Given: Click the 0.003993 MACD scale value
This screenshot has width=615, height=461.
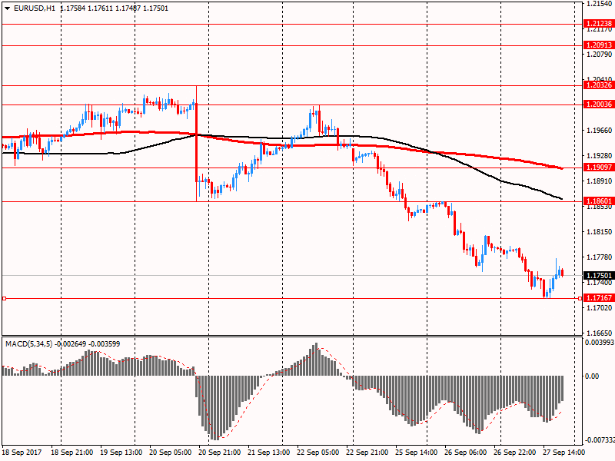Looking at the screenshot, I should coord(600,343).
